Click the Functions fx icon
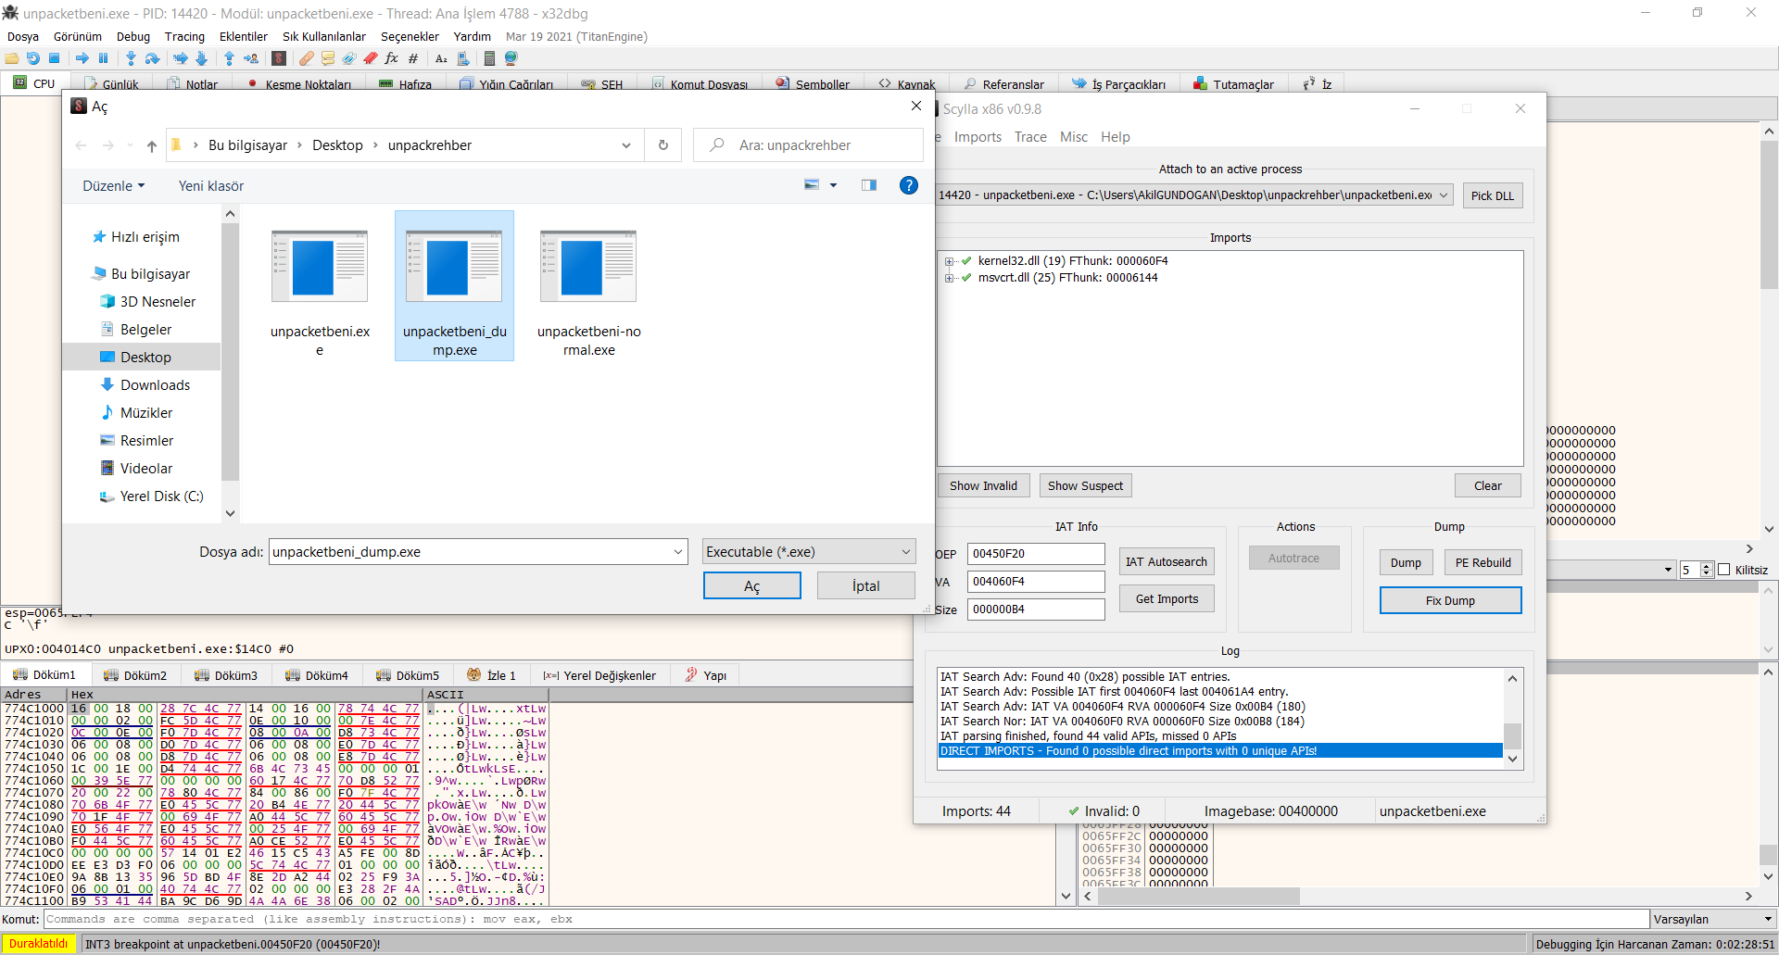1779x955 pixels. [x=391, y=58]
